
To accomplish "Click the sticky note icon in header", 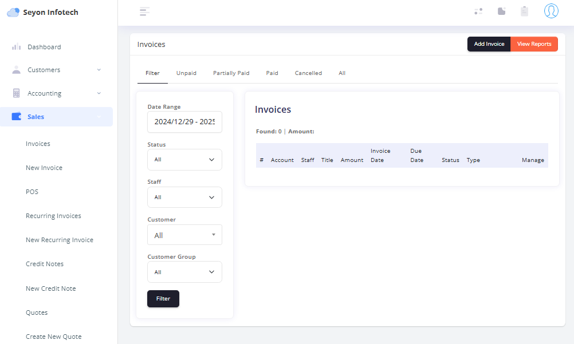I will click(x=502, y=11).
